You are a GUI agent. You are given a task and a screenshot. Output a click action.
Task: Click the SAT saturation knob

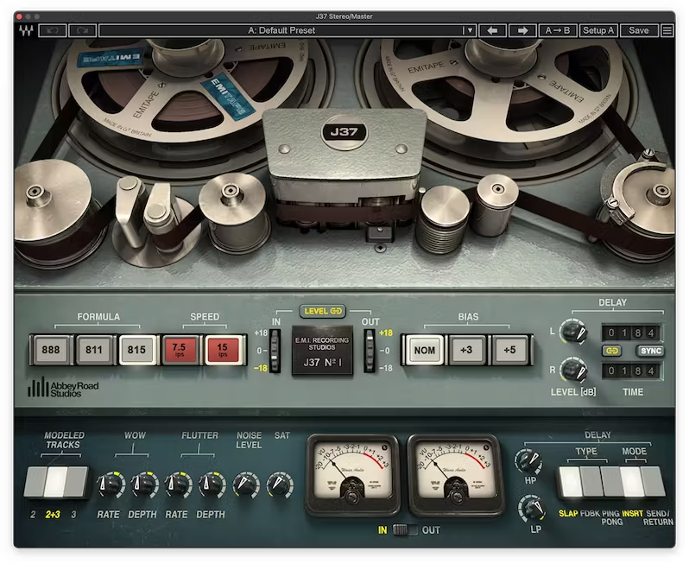coord(280,485)
